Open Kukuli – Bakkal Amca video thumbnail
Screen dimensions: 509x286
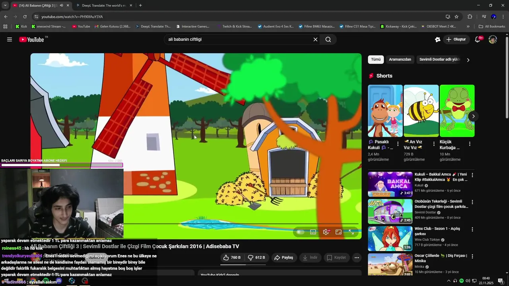390,184
